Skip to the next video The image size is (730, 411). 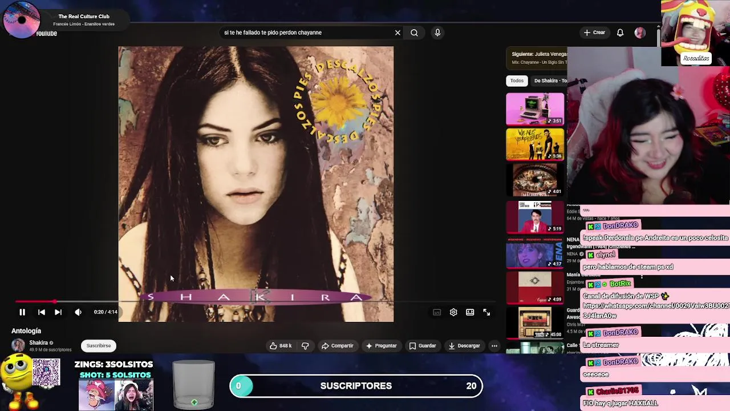click(x=58, y=312)
